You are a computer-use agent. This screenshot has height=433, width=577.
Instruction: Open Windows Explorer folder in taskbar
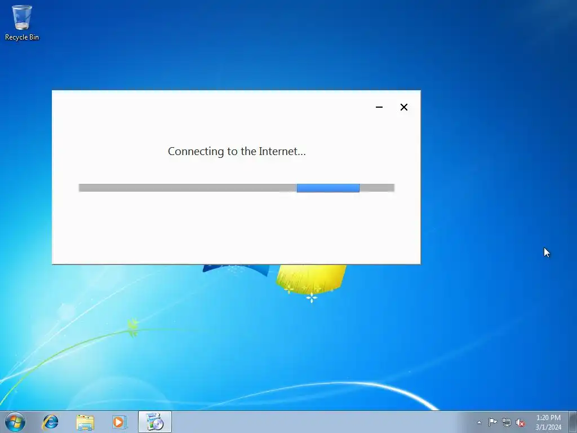pos(85,422)
